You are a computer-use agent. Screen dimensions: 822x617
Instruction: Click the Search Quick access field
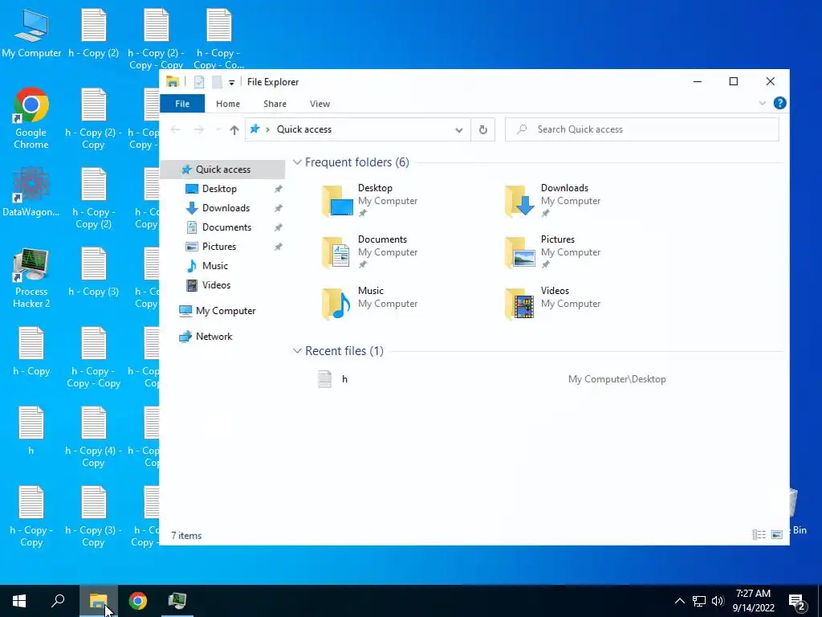click(641, 129)
